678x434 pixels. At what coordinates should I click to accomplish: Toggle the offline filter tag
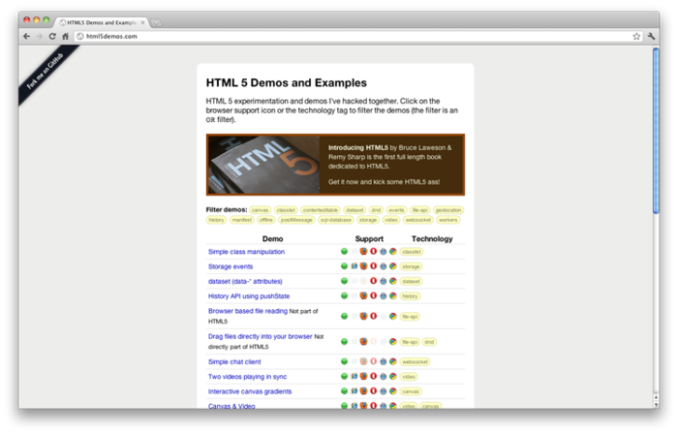[266, 220]
